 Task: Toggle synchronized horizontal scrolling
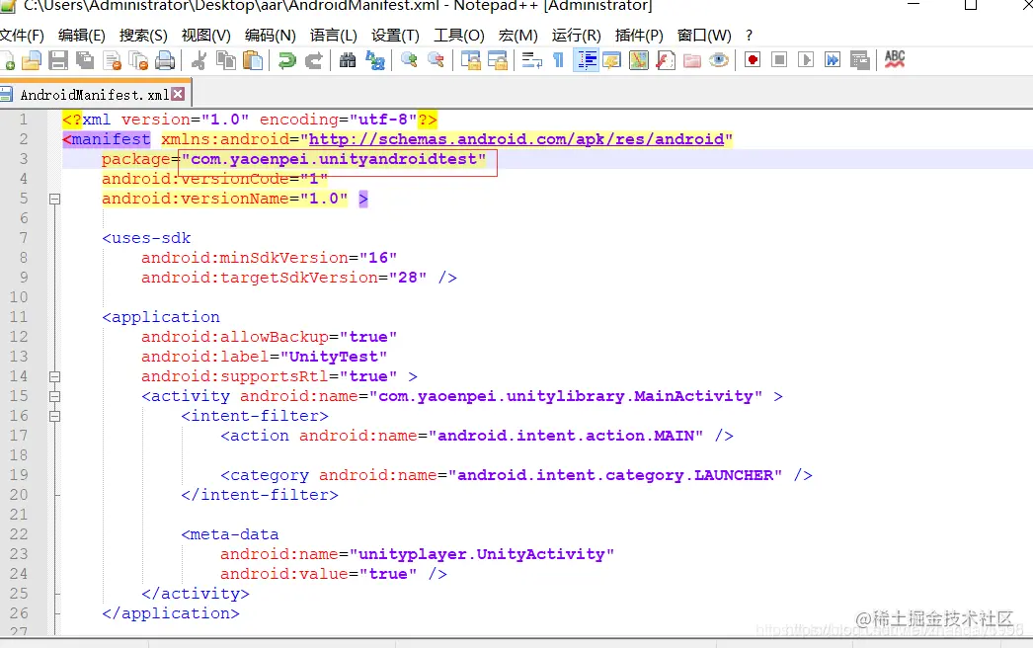pyautogui.click(x=498, y=60)
